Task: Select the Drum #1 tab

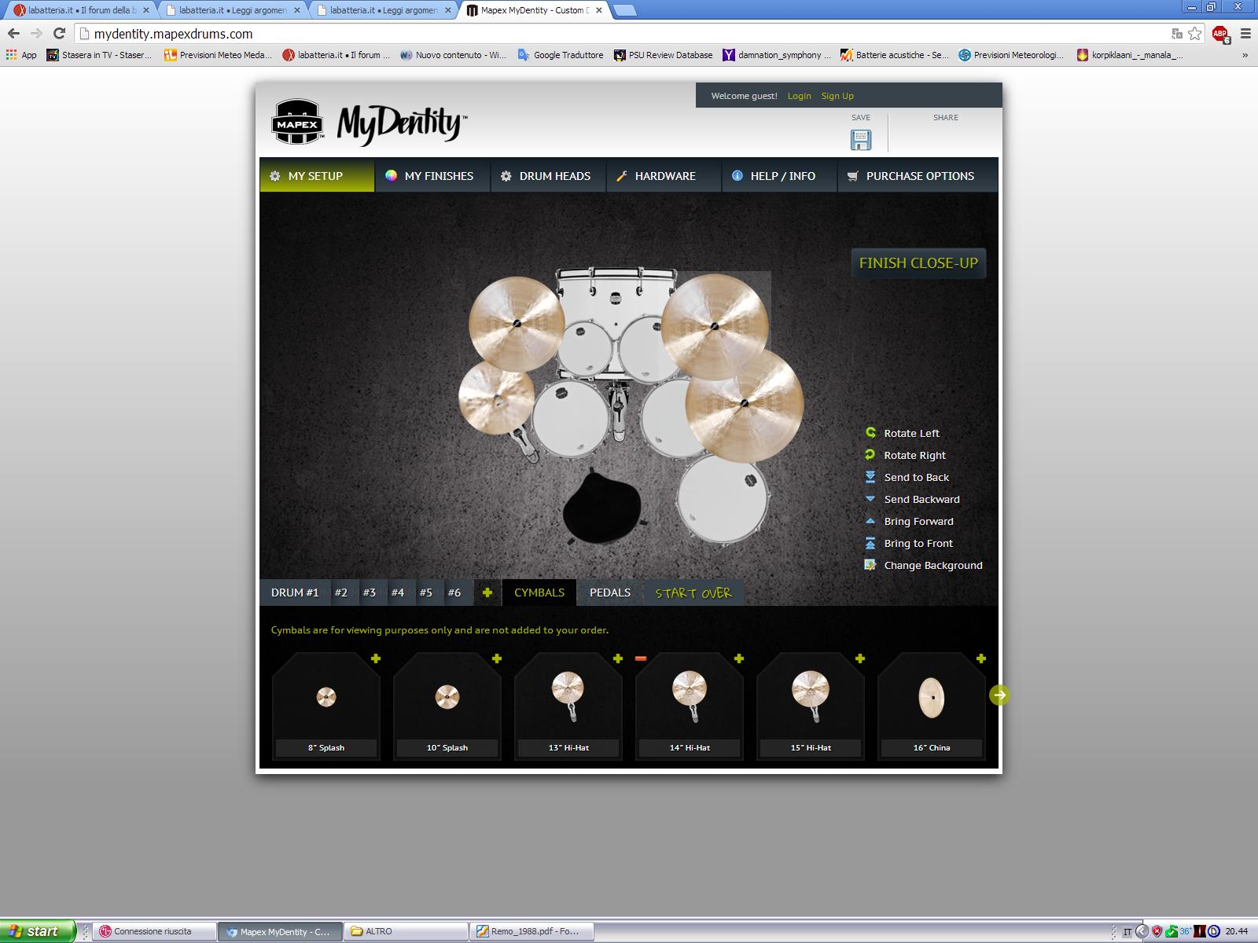Action: coord(295,593)
